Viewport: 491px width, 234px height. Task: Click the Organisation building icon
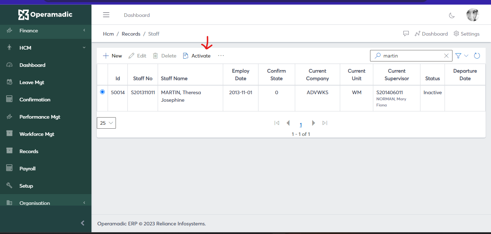[10, 203]
